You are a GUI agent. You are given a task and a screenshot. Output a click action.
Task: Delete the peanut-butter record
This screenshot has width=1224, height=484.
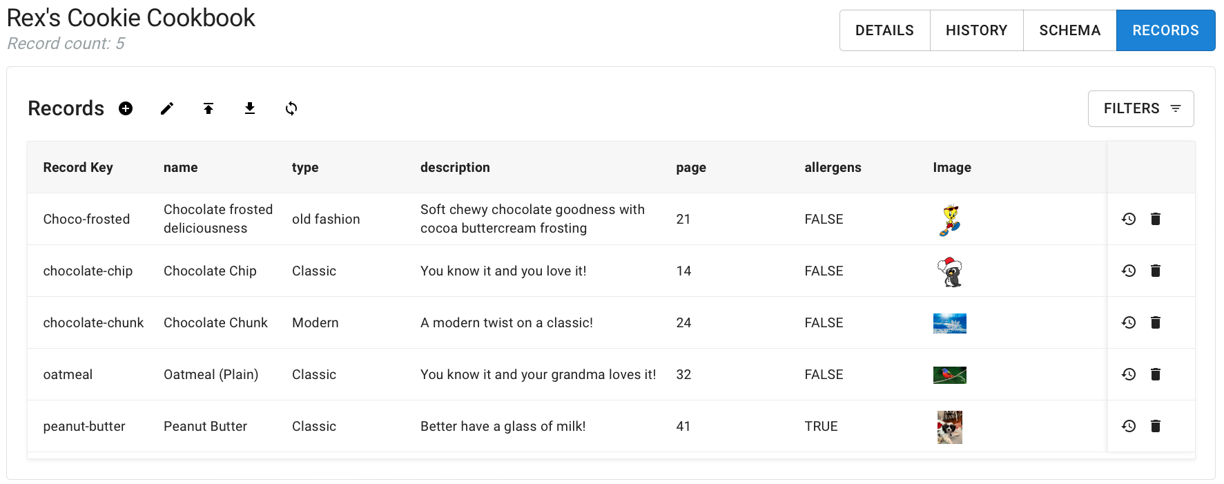click(x=1156, y=426)
